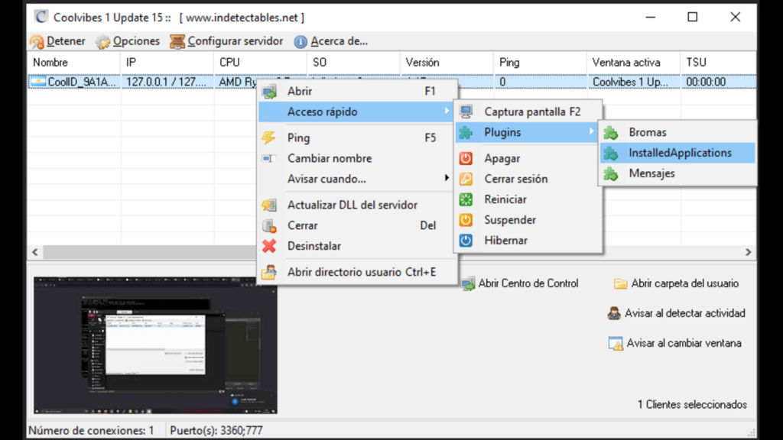
Task: Click the TSU column header
Action: click(x=718, y=63)
